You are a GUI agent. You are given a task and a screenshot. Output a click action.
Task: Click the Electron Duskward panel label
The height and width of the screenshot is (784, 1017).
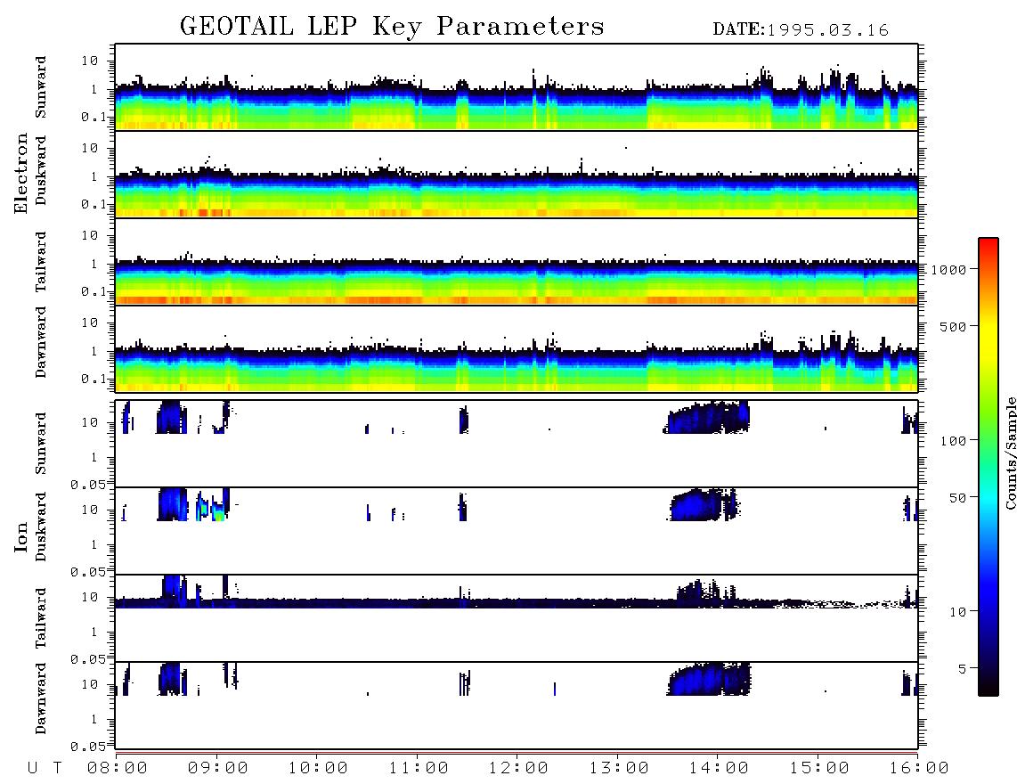(41, 170)
